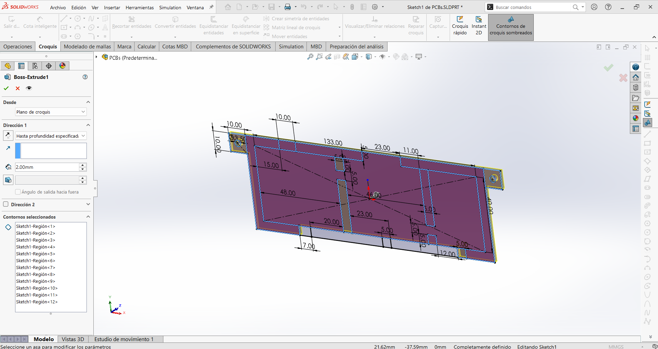
Task: Collapse Contornos seleccionados section chevron
Action: (88, 217)
